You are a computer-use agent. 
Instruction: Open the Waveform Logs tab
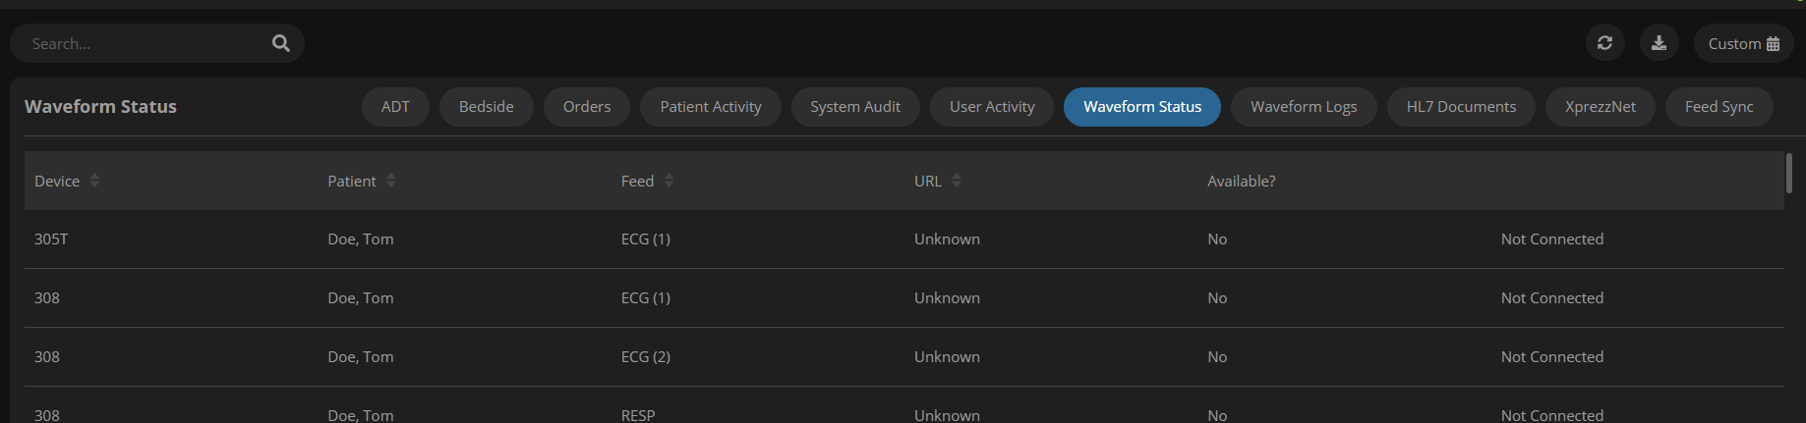(1304, 107)
